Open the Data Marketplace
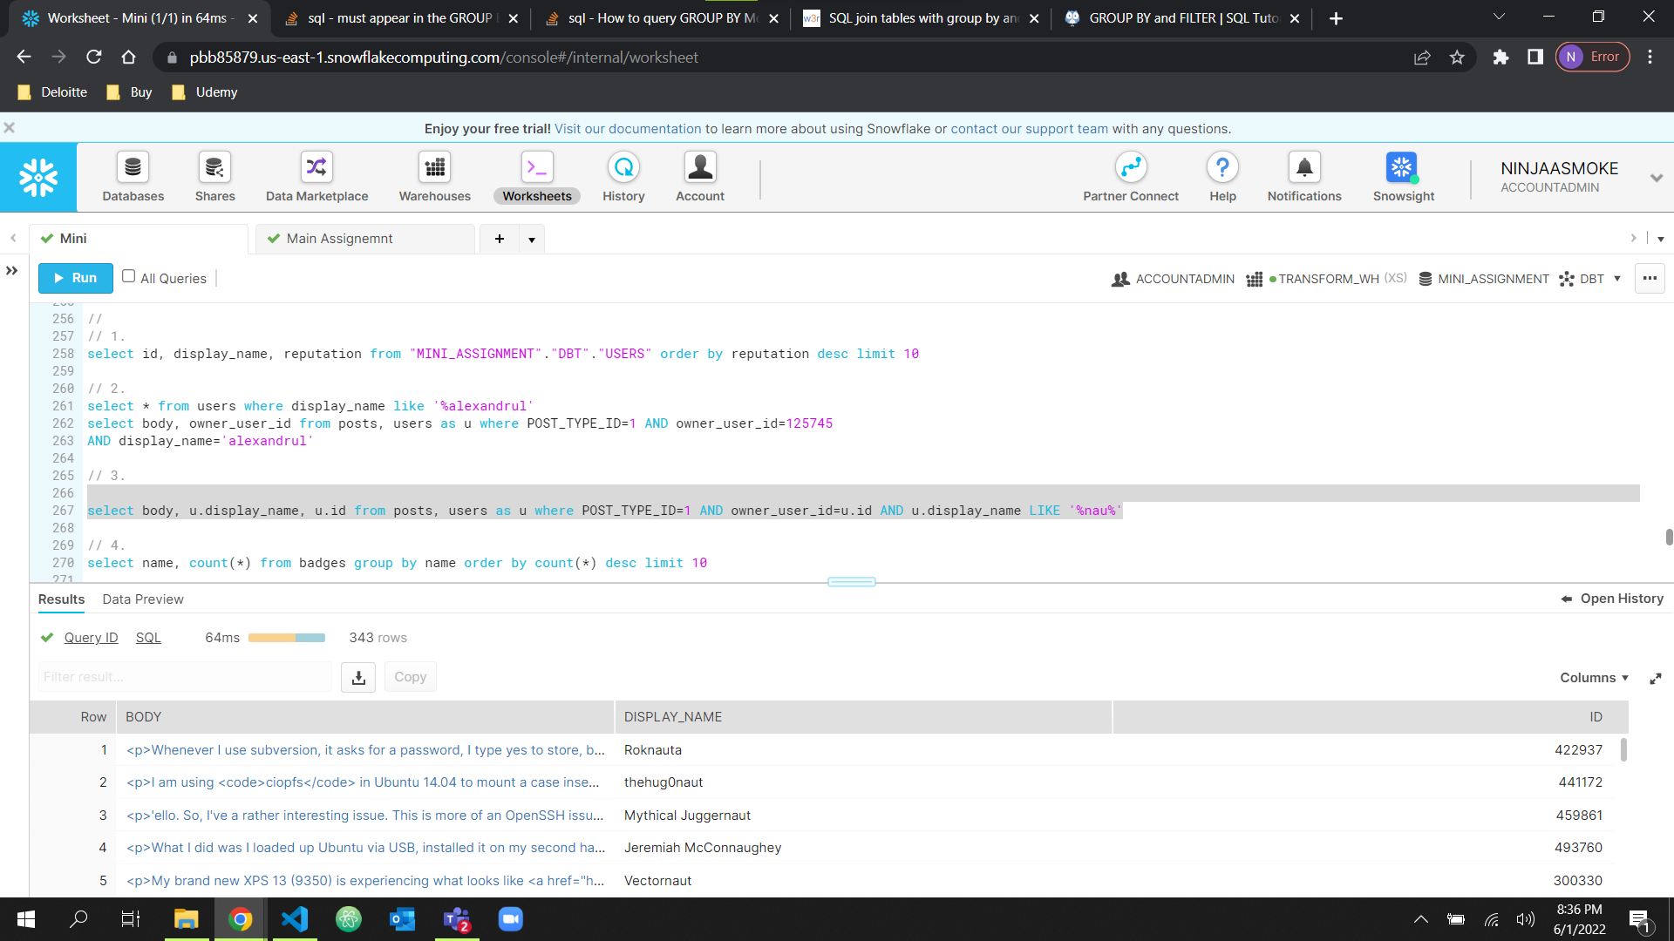This screenshot has height=941, width=1674. point(316,176)
